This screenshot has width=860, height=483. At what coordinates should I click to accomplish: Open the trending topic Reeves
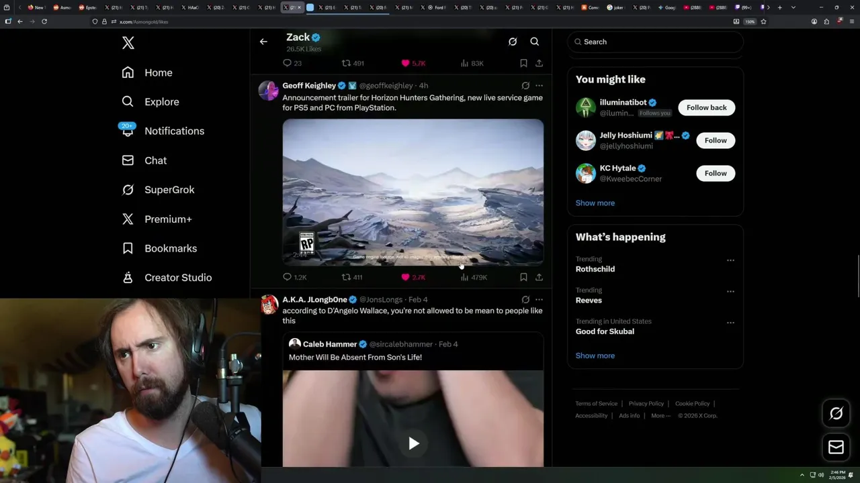[x=589, y=300]
